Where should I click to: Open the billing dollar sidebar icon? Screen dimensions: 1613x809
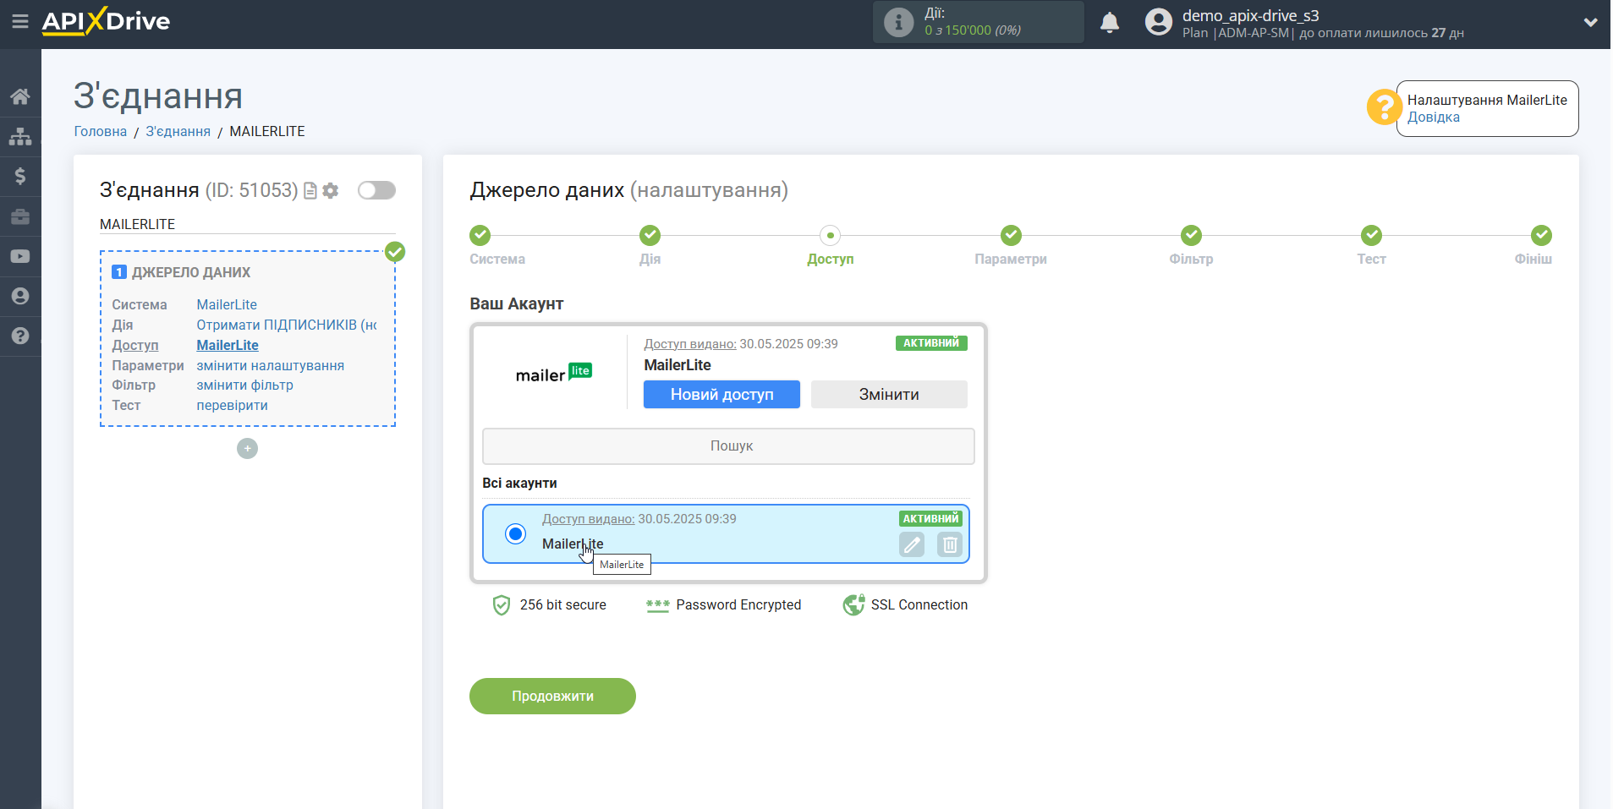click(20, 176)
